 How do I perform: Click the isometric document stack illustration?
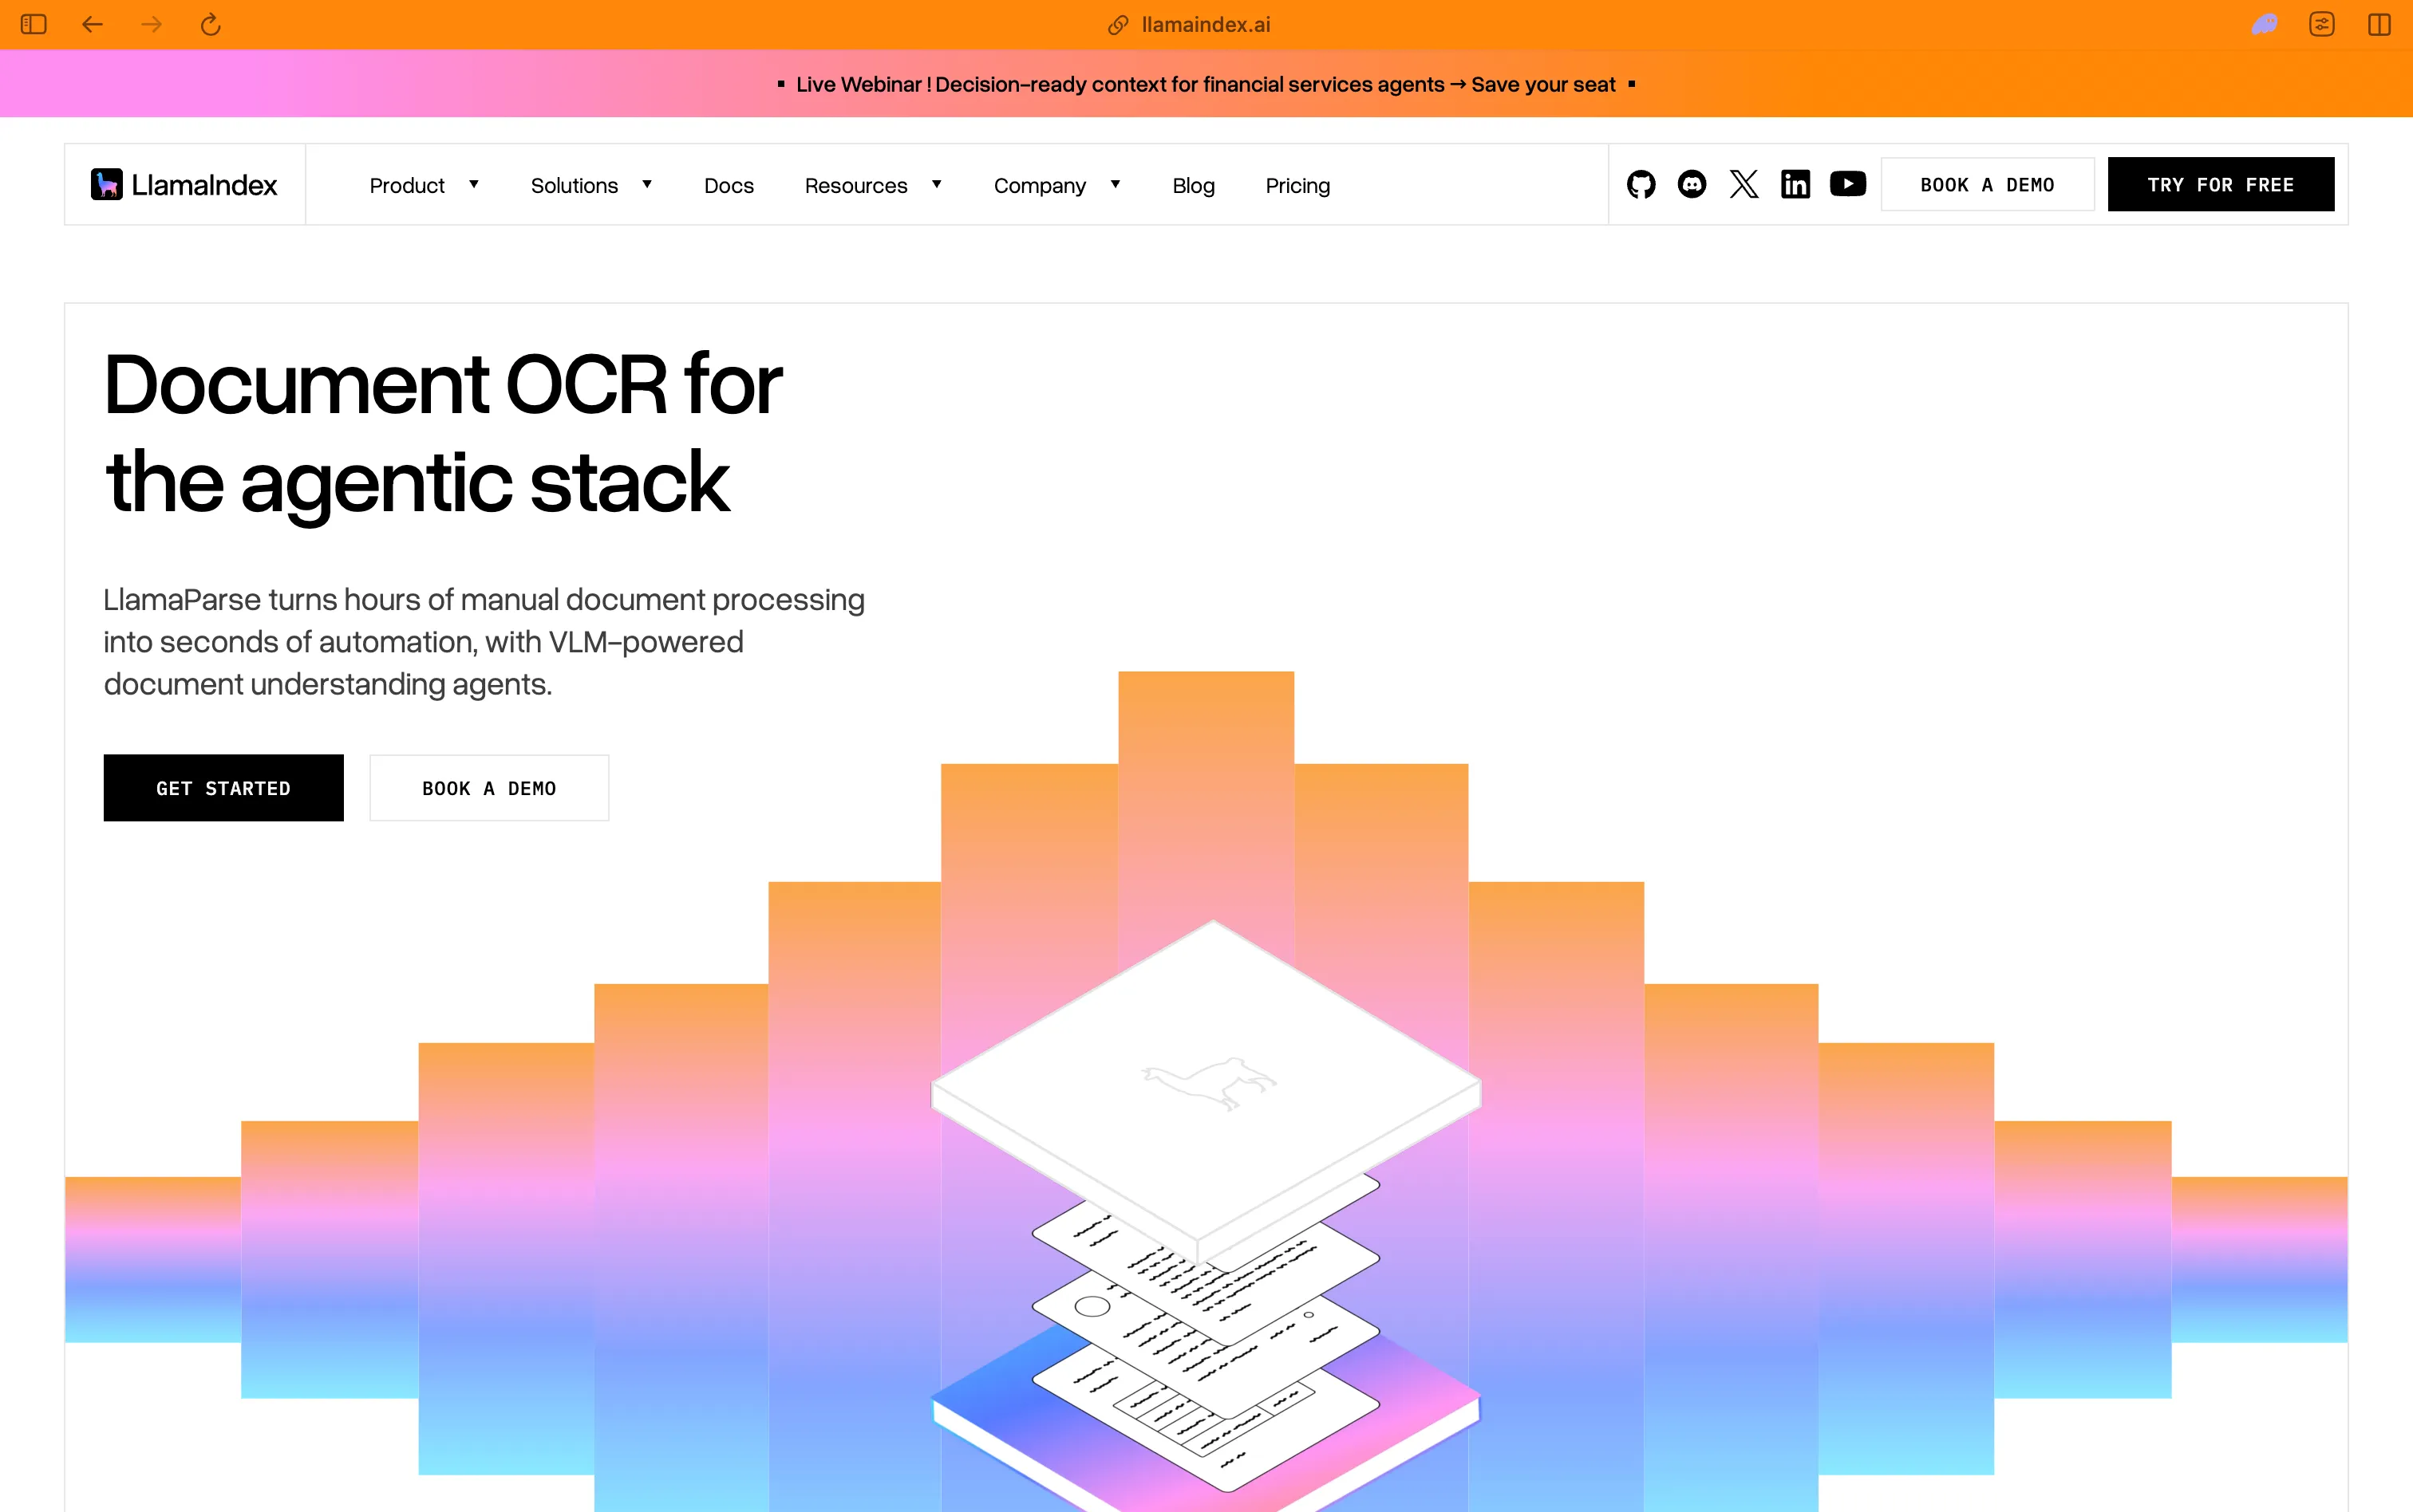pyautogui.click(x=1206, y=1215)
